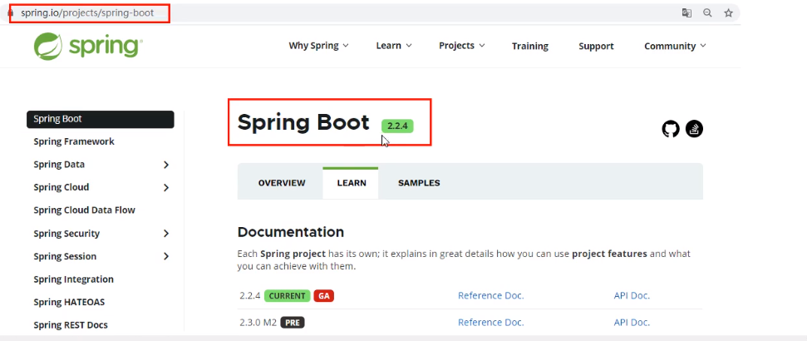Open Reference Doc. for 2.3.0 M2

pyautogui.click(x=491, y=323)
